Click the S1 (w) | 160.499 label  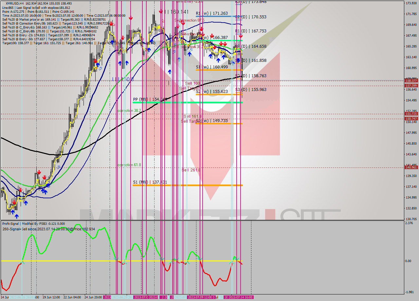click(x=212, y=67)
